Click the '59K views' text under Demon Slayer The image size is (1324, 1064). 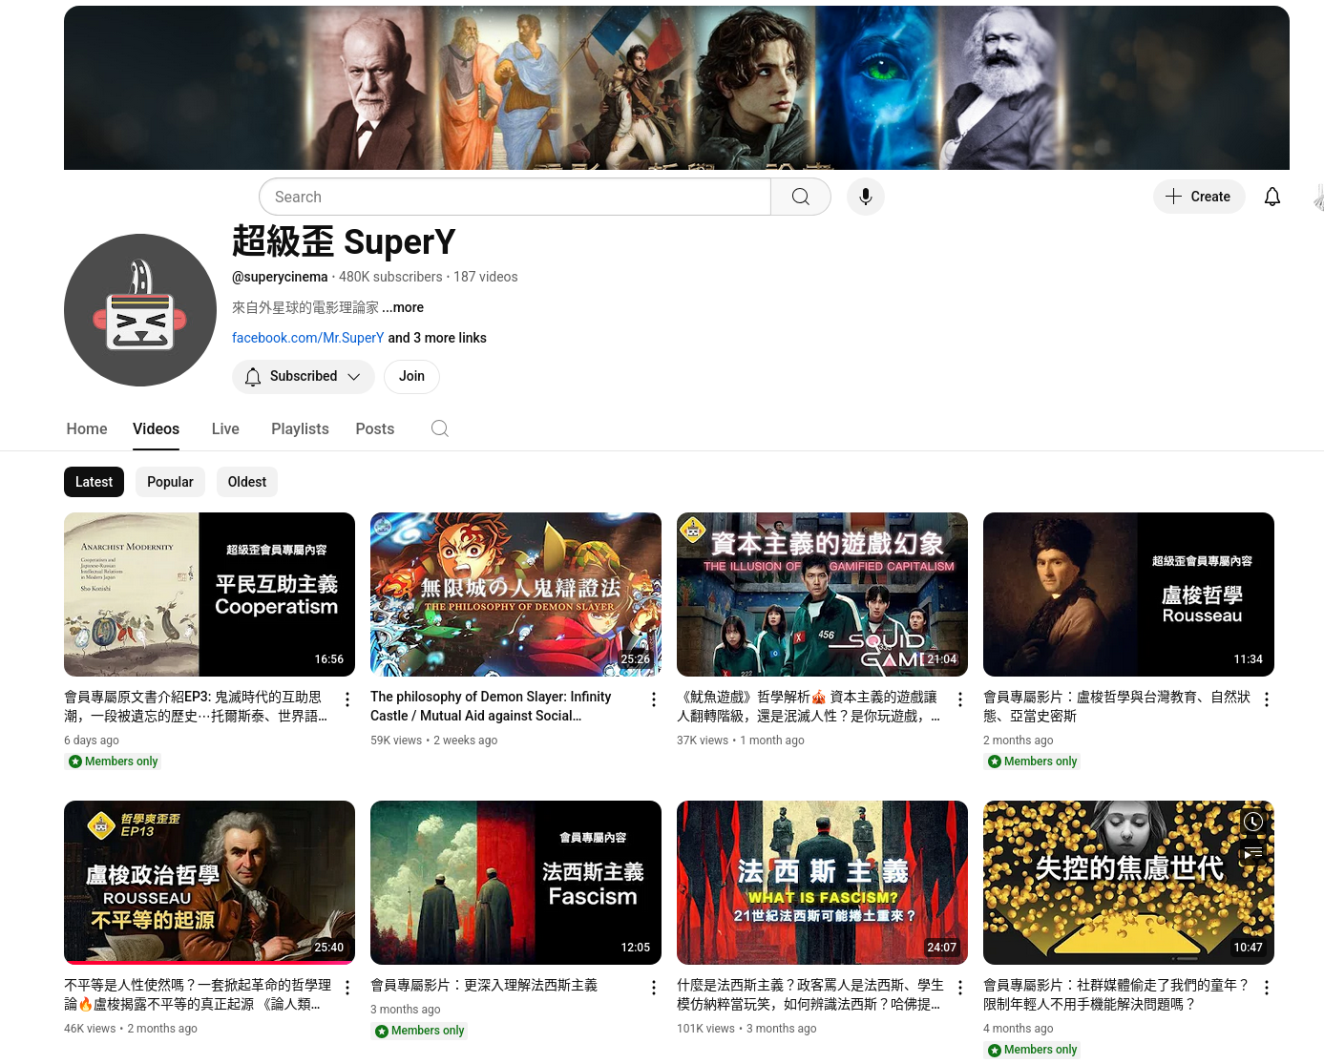pyautogui.click(x=396, y=741)
